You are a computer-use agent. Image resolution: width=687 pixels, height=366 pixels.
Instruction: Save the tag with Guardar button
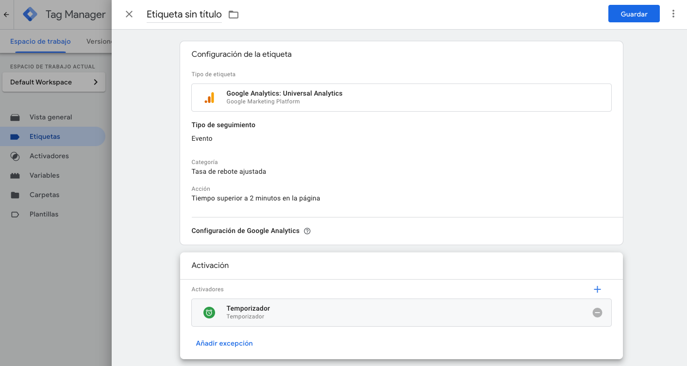tap(634, 14)
